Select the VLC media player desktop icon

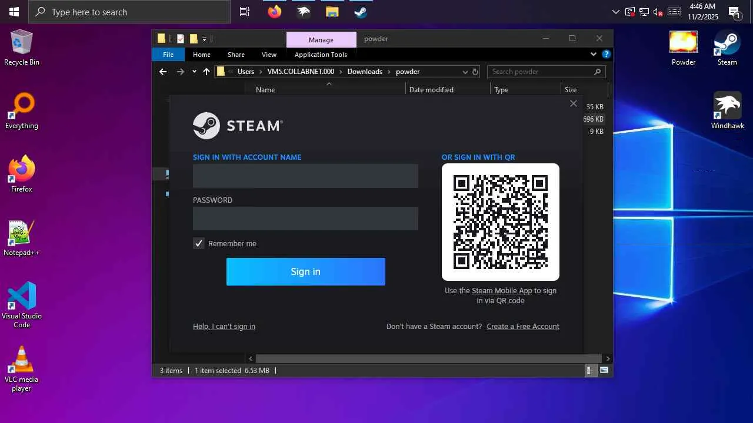(x=22, y=368)
